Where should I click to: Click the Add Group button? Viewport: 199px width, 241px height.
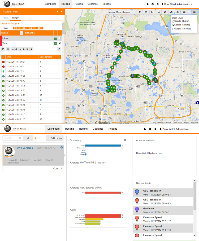[x=55, y=138]
